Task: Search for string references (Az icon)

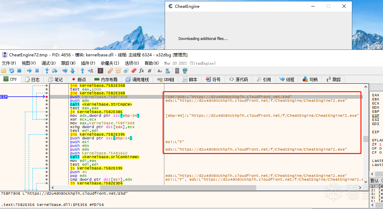Action: (x=160, y=71)
